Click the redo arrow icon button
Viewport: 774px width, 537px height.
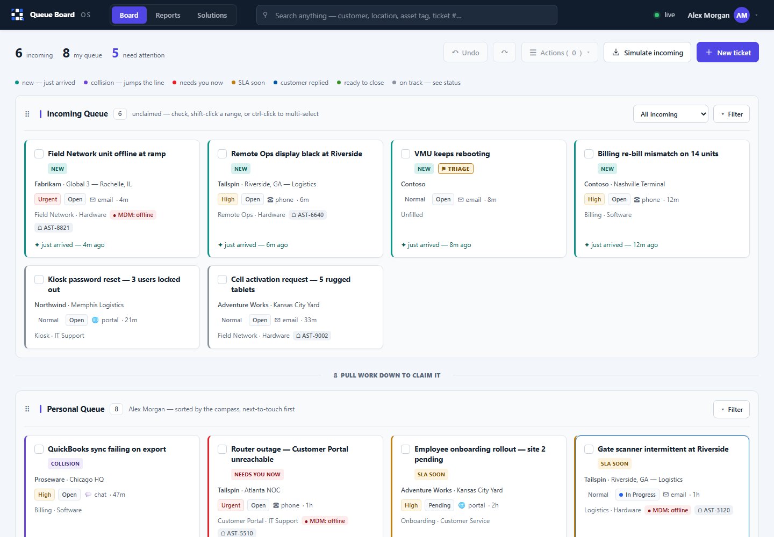(x=504, y=52)
